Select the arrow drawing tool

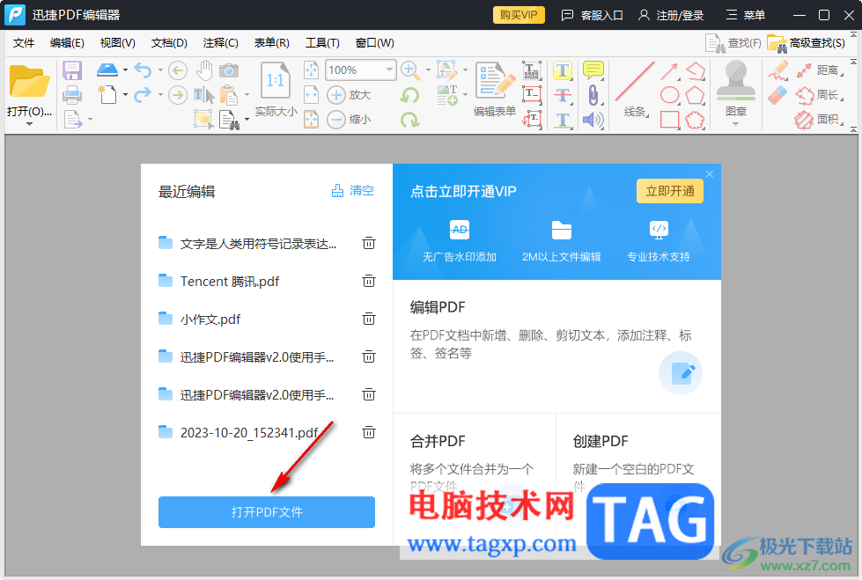click(669, 70)
